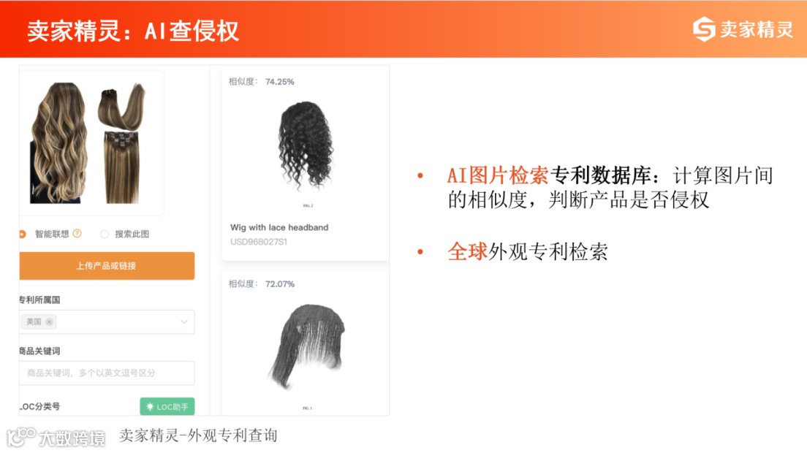This screenshot has width=807, height=453.
Task: Click the 商品关键词 input field
Action: 107,373
